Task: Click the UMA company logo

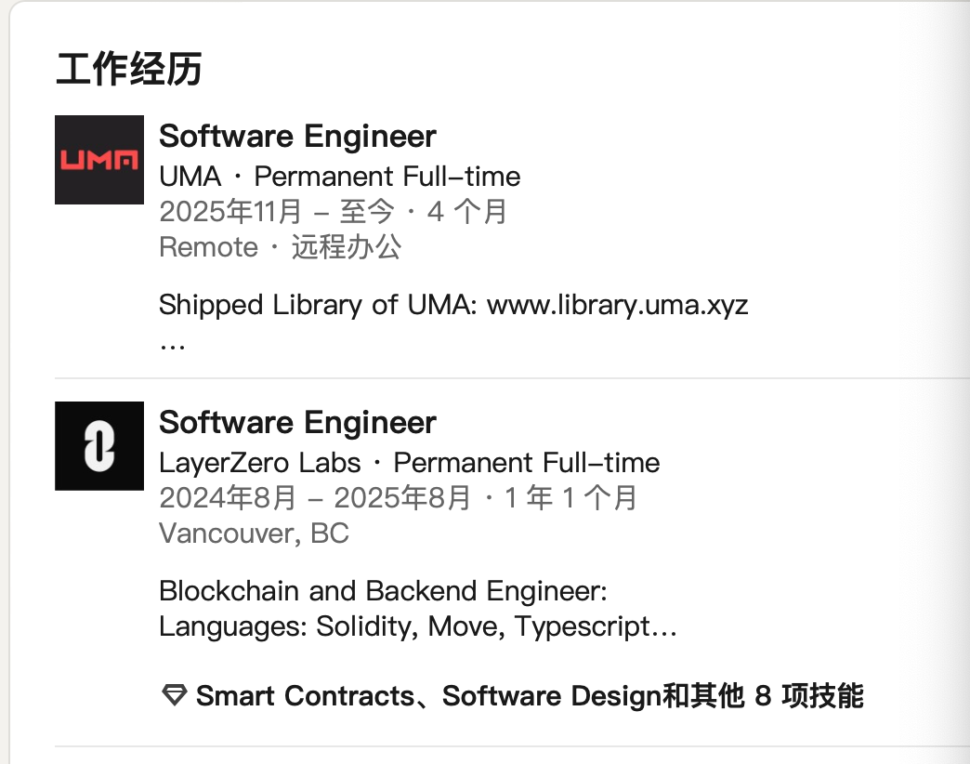Action: click(x=99, y=160)
